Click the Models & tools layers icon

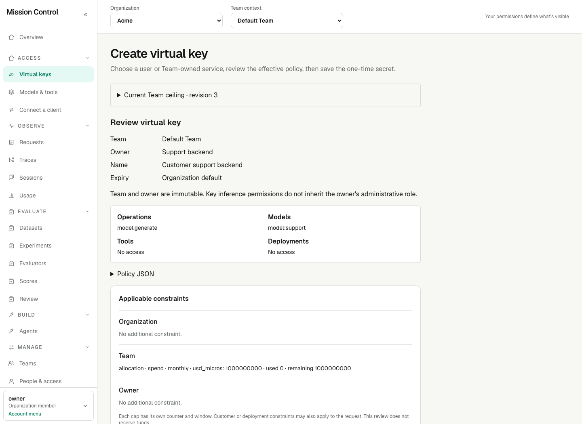click(11, 92)
